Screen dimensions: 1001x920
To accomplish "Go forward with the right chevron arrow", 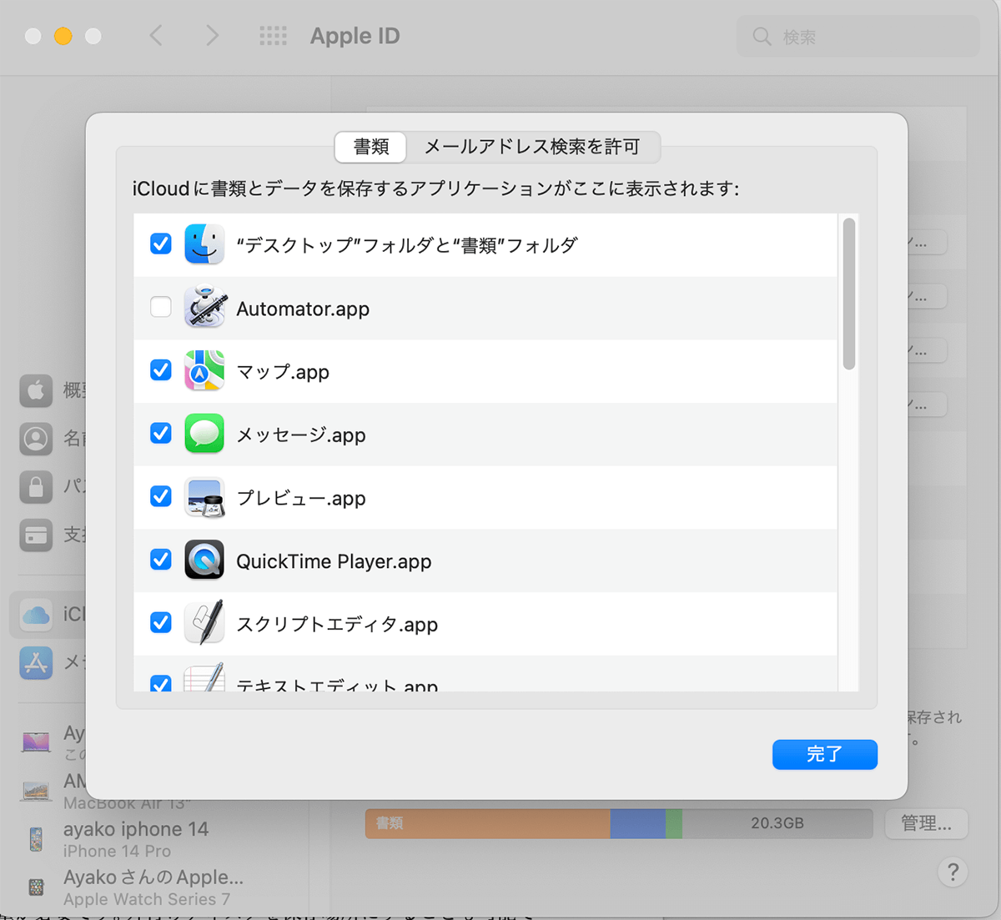I will click(x=212, y=35).
